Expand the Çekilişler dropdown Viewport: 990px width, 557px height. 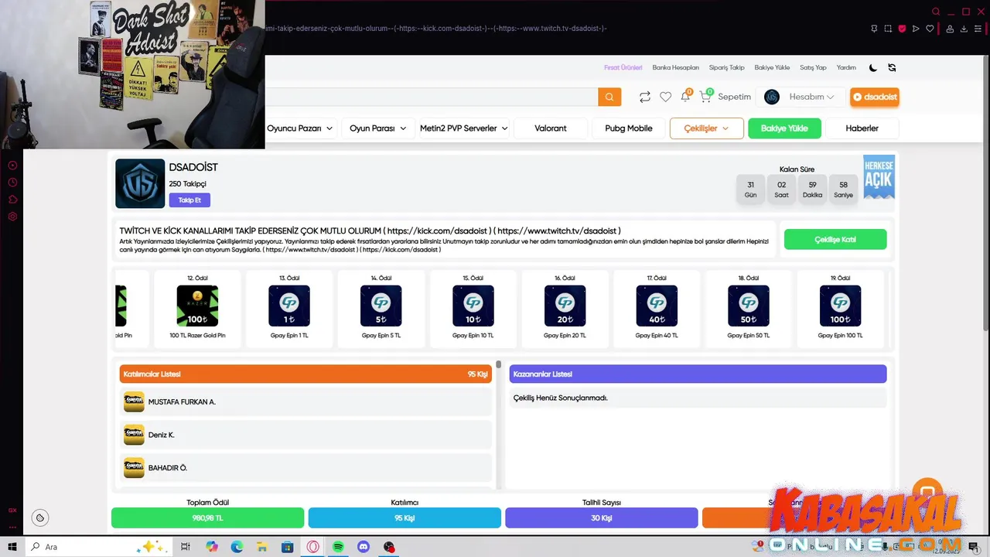point(707,128)
